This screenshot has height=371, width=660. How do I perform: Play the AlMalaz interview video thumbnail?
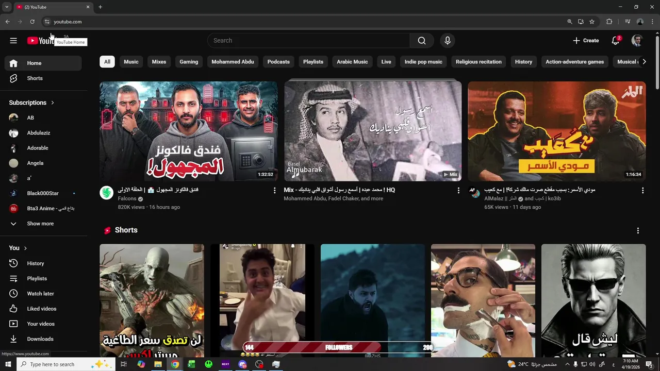[x=556, y=131]
